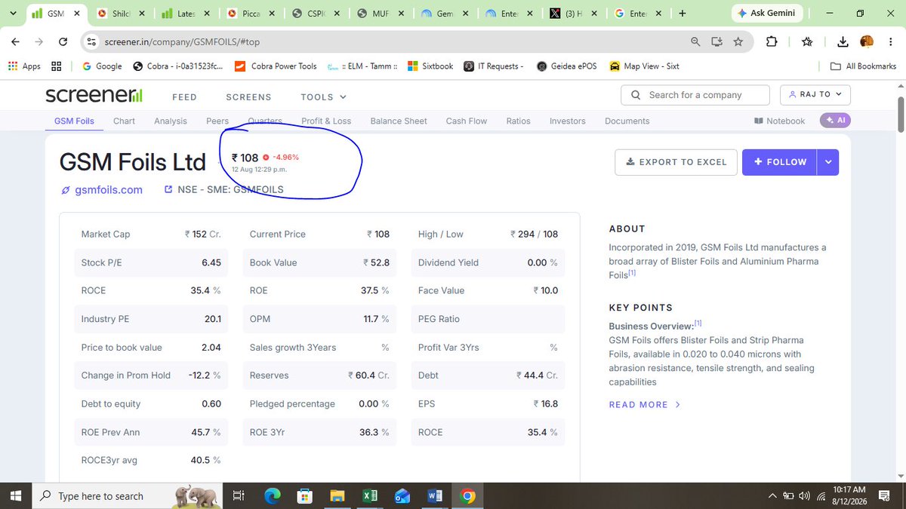The image size is (906, 509).
Task: Open Outlook from the taskbar
Action: (x=402, y=496)
